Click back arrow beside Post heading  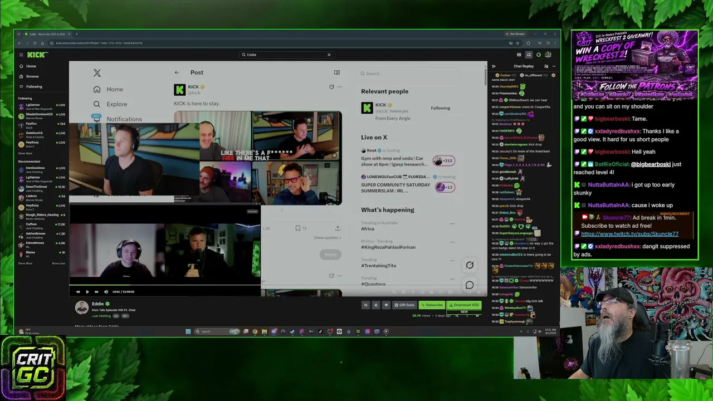click(177, 72)
